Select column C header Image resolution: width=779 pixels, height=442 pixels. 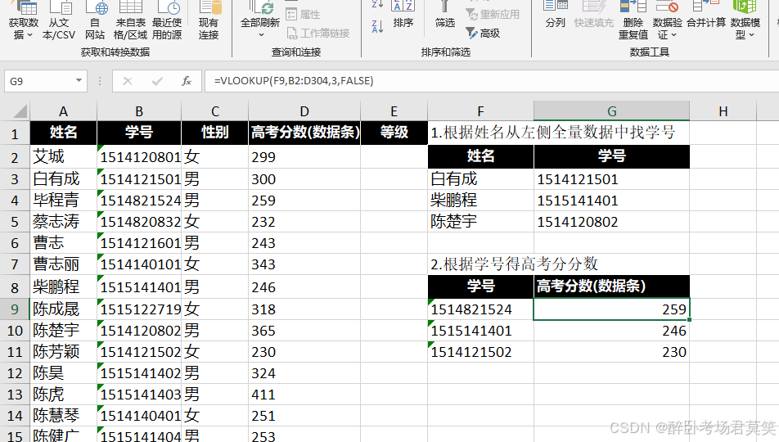214,111
